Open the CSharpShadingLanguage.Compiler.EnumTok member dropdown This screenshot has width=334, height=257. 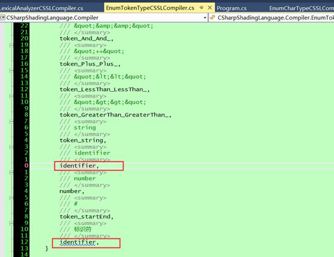[x=276, y=17]
